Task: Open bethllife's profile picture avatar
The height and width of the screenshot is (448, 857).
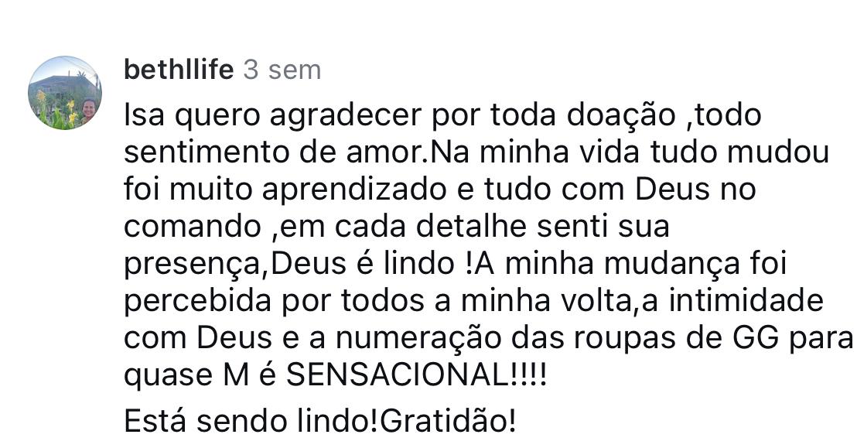Action: (65, 93)
